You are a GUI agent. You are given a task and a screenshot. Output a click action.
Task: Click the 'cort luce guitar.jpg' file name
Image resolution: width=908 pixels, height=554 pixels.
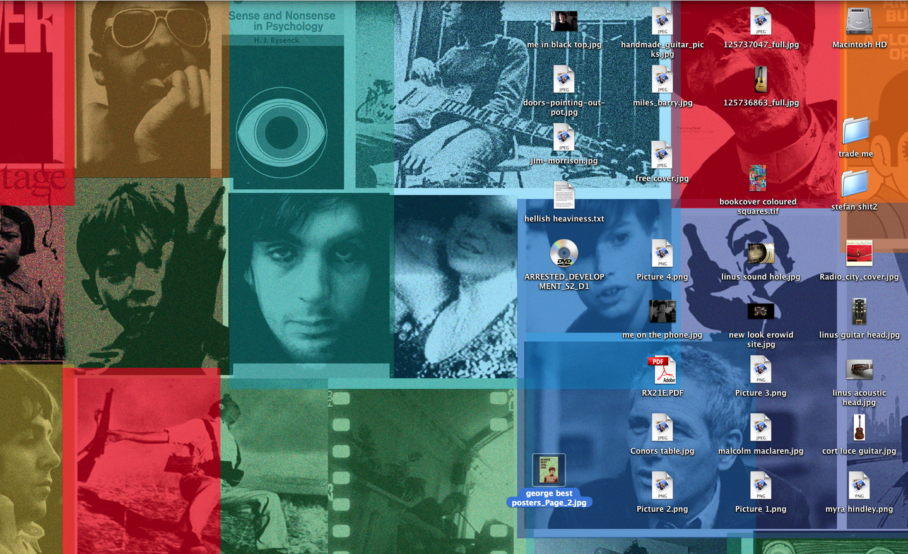coord(859,451)
